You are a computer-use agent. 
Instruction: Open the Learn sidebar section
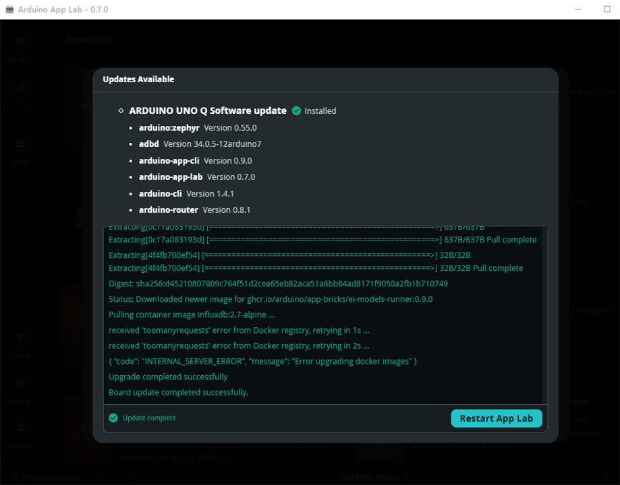20,345
